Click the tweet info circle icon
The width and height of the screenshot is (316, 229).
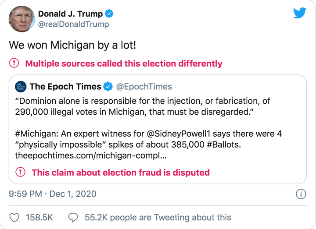pos(301,194)
